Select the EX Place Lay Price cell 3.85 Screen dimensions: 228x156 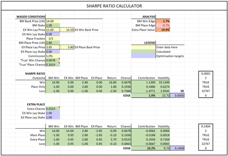[x=53, y=47]
